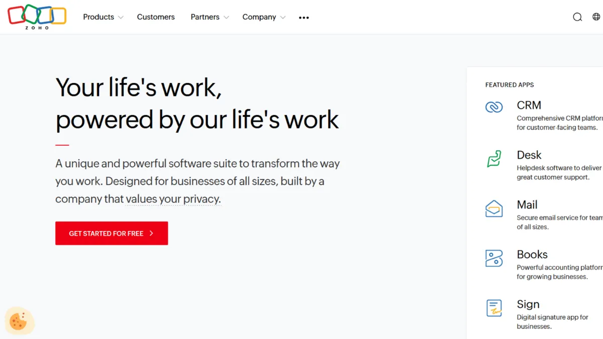
Task: Click the Zoho Sign document icon
Action: (x=493, y=307)
